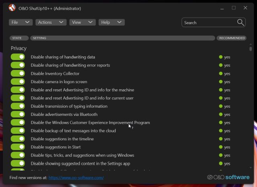Open the View dropdown menu
The height and width of the screenshot is (187, 257).
click(x=82, y=22)
